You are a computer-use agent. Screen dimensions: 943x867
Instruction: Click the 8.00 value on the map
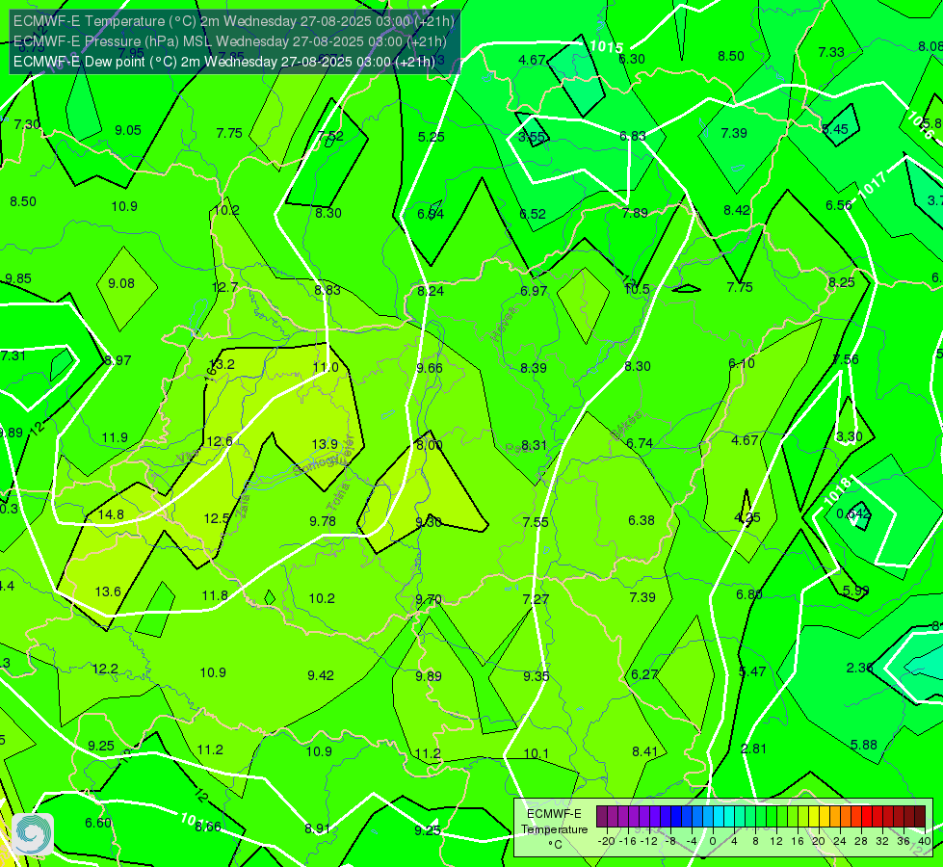point(430,445)
